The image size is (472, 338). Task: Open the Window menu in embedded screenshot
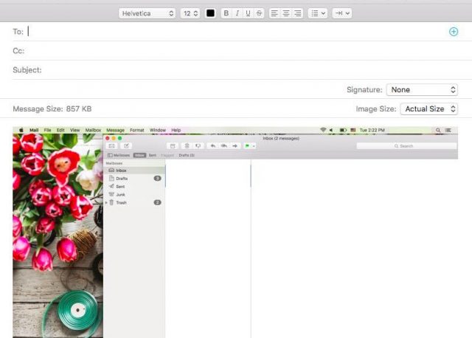[x=158, y=130]
